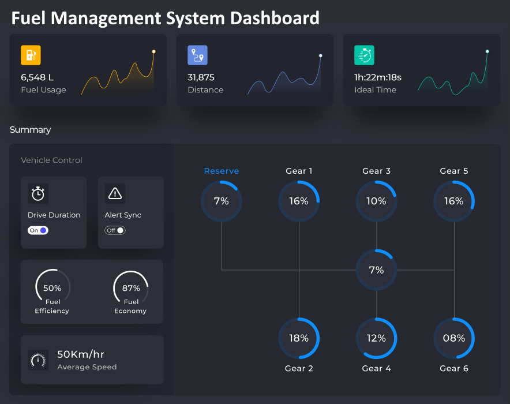The height and width of the screenshot is (404, 510).
Task: Select the Alert Sync warning triangle icon
Action: (115, 193)
